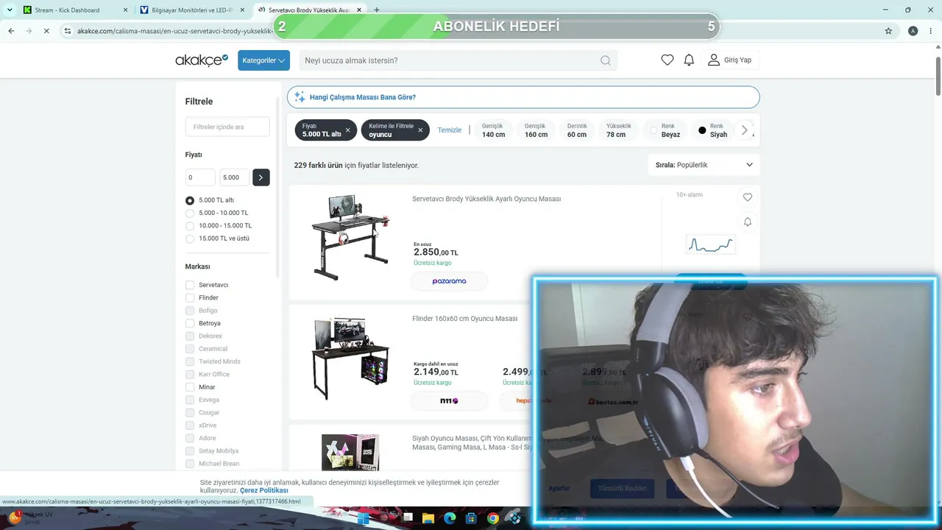Open the favorites heart icon in header
942x530 pixels.
(x=667, y=60)
